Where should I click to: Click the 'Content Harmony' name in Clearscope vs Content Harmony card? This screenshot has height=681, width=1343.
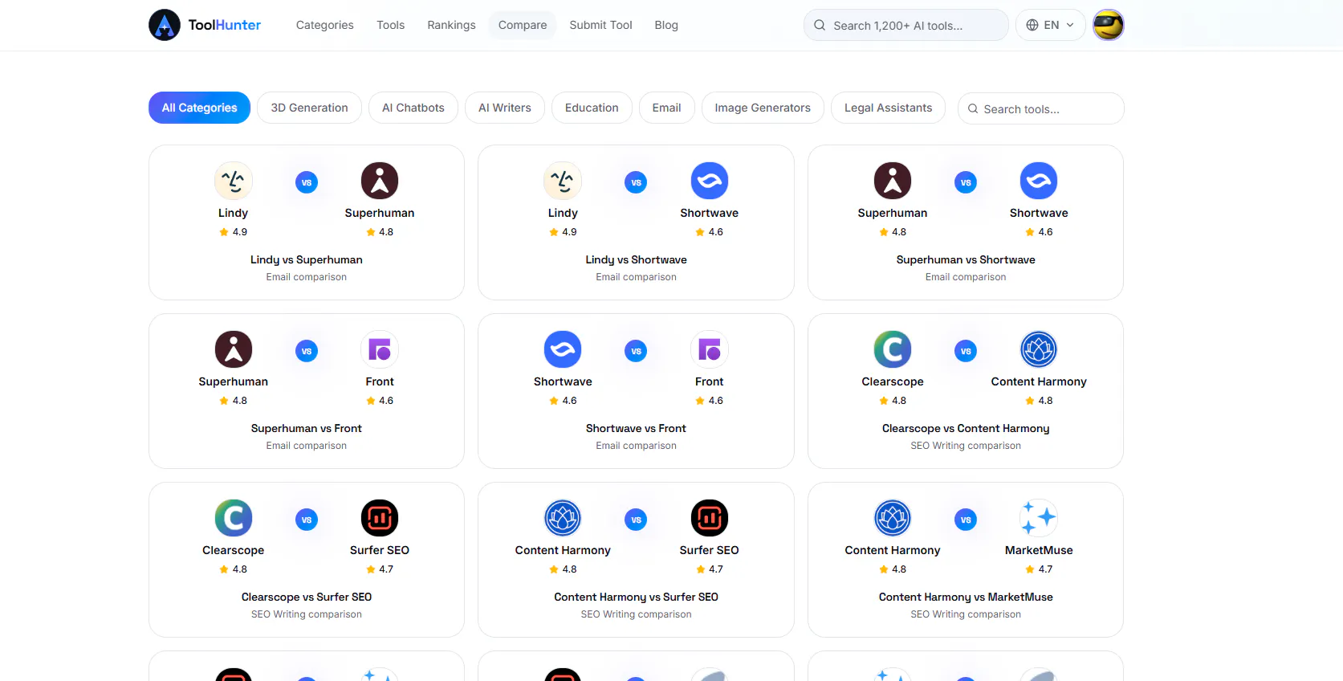pyautogui.click(x=1039, y=381)
